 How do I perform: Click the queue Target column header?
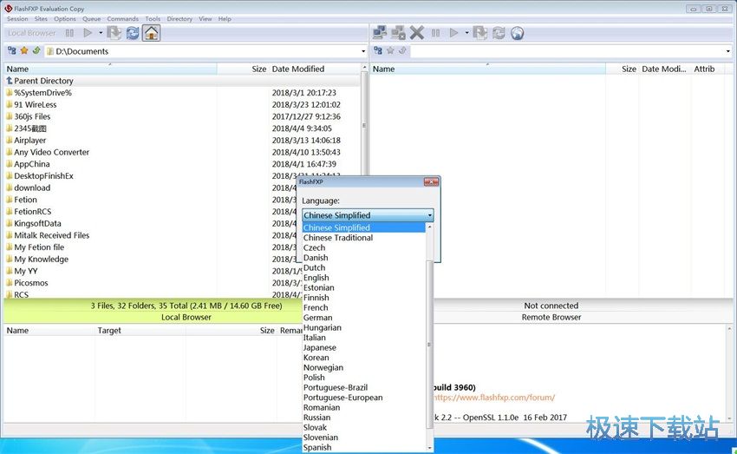pyautogui.click(x=140, y=330)
